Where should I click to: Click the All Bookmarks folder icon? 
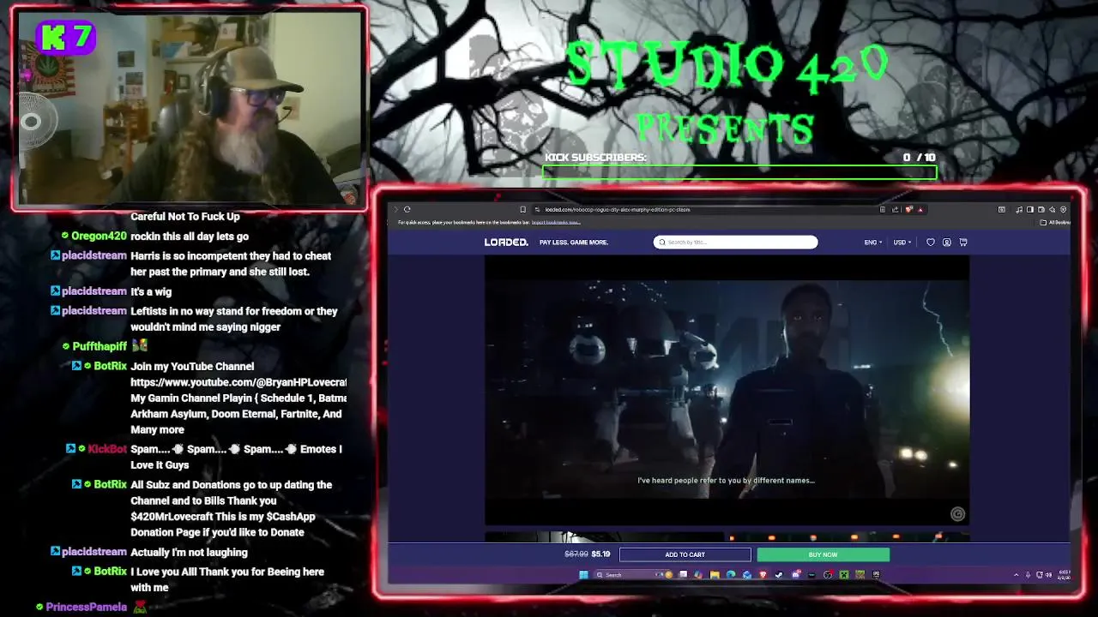point(1043,223)
